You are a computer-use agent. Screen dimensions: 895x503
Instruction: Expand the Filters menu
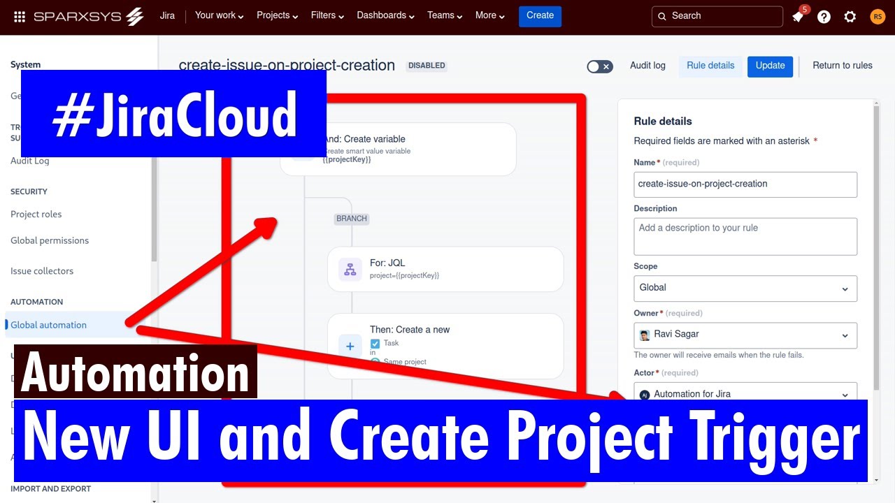(x=328, y=15)
